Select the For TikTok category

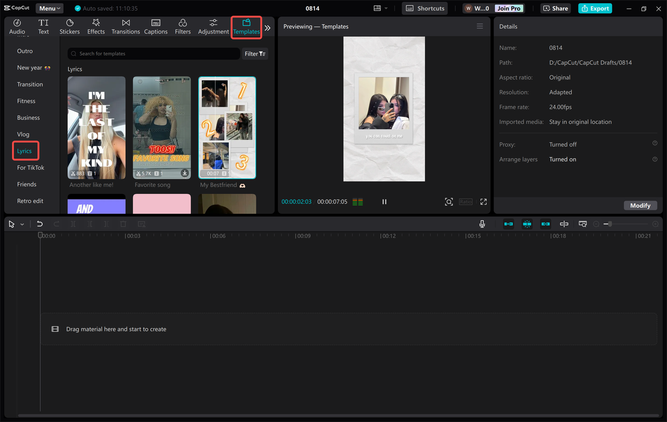point(31,168)
